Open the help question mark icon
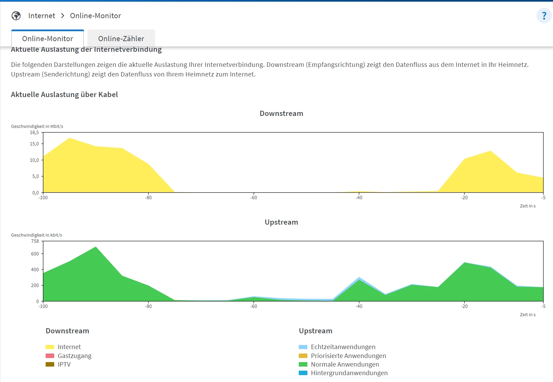 click(544, 16)
